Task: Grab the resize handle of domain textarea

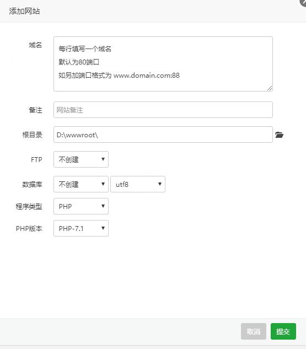Action: [270, 88]
